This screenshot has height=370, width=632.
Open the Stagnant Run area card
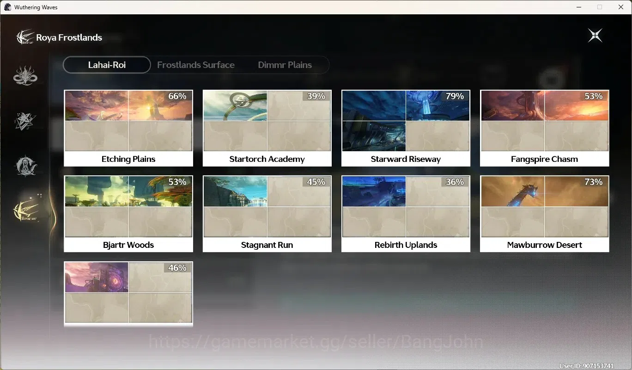267,214
